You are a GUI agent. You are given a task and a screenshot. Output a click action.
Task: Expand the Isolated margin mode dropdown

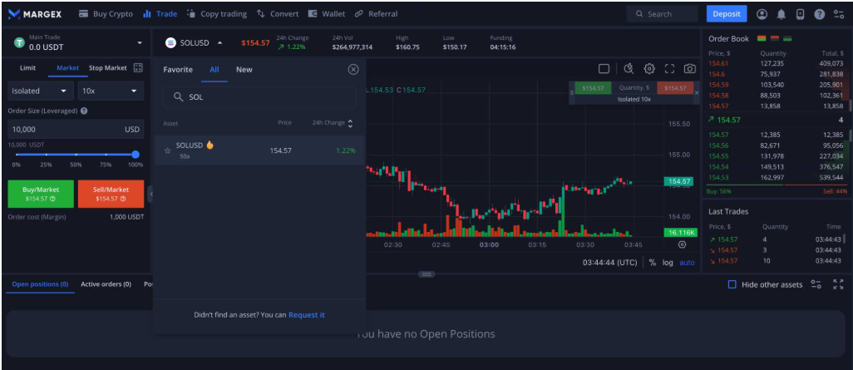pyautogui.click(x=40, y=91)
